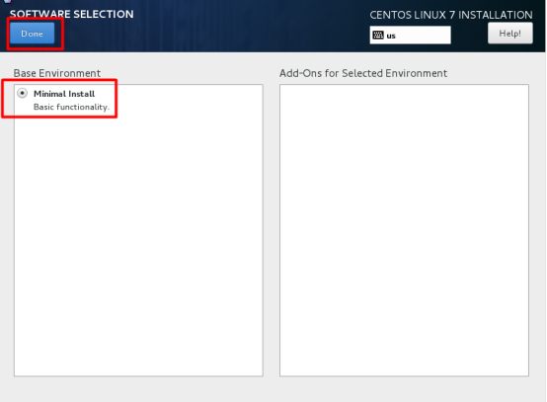Open the Help! button
Viewport: 547px width, 402px height.
510,34
